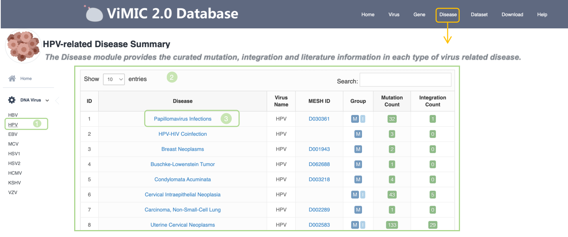Open the Papillomavirus Infections disease link
This screenshot has height=237, width=568.
point(183,119)
